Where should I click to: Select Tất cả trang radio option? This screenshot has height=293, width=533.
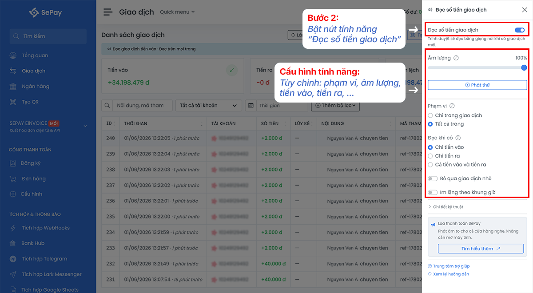click(x=430, y=124)
